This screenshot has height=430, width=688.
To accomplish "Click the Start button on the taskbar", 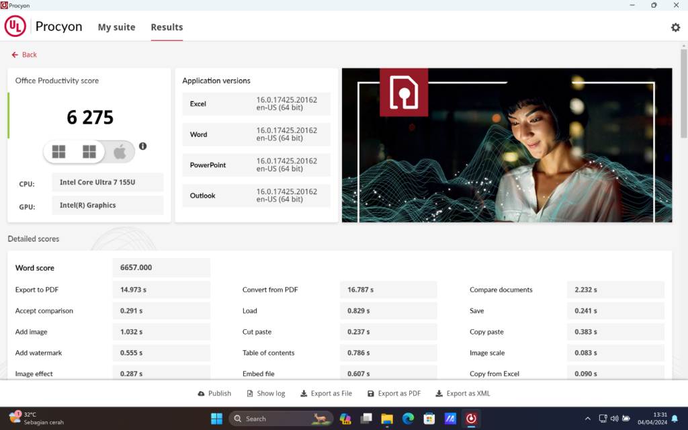I will [x=216, y=418].
